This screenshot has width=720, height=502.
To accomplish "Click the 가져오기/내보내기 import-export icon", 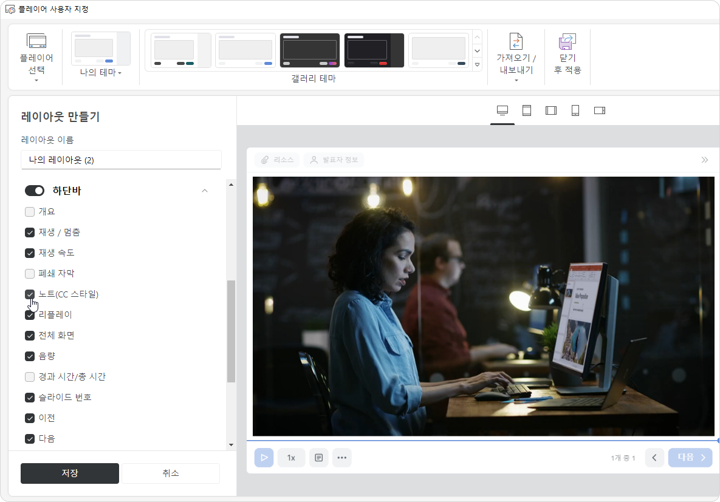I will [516, 42].
